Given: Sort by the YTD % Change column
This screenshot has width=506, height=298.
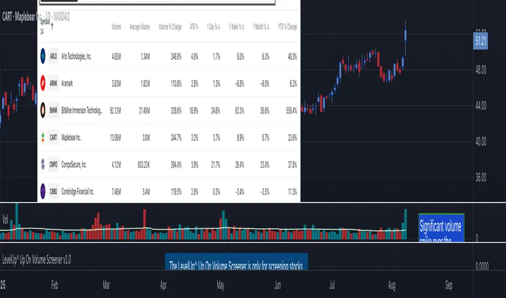Looking at the screenshot, I should [287, 27].
